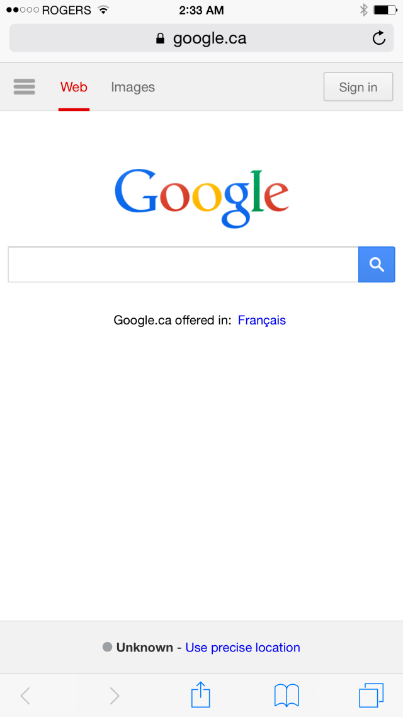Tap the Google logo

[201, 198]
